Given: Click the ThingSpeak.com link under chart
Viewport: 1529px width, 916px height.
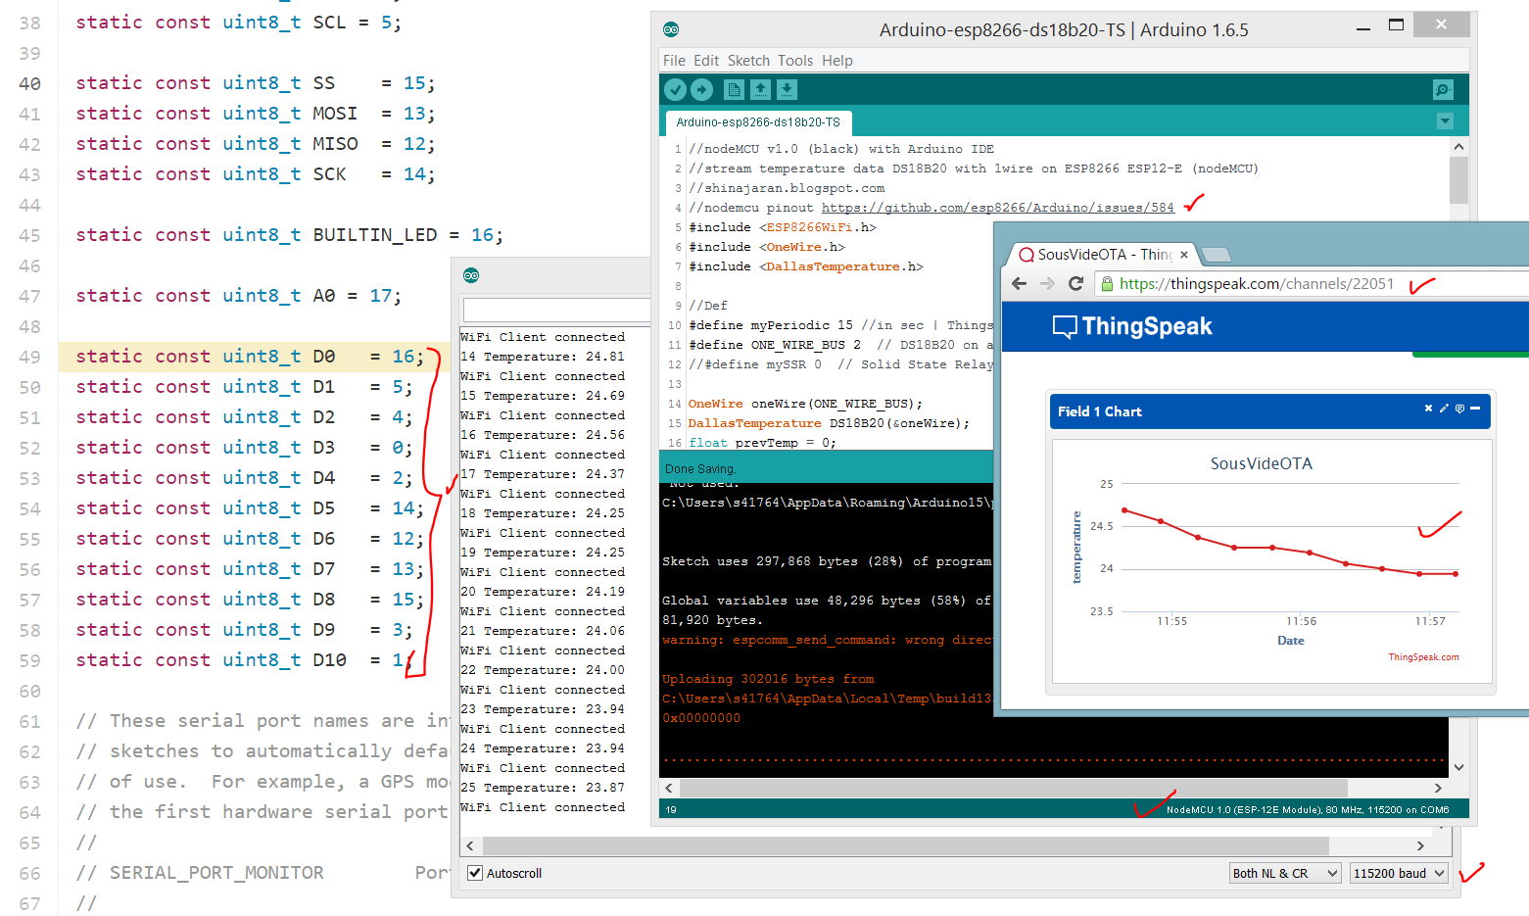Looking at the screenshot, I should 1423,657.
